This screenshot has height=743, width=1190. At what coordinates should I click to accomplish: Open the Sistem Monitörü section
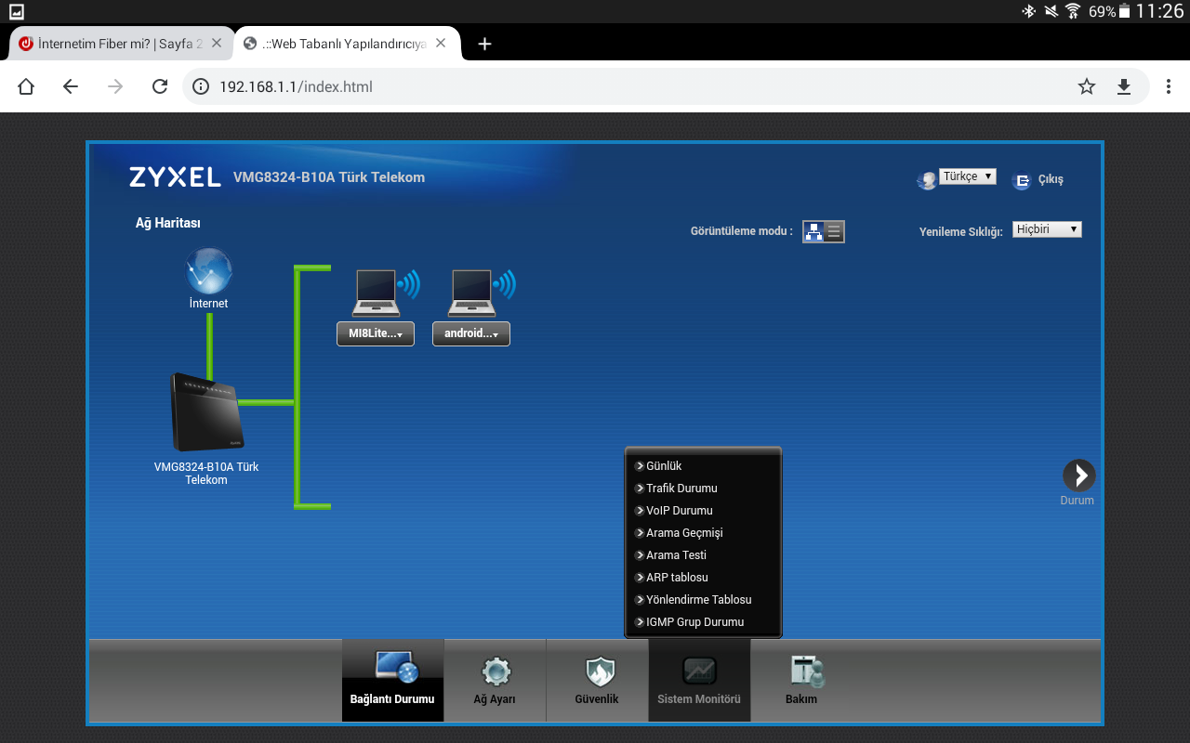699,680
